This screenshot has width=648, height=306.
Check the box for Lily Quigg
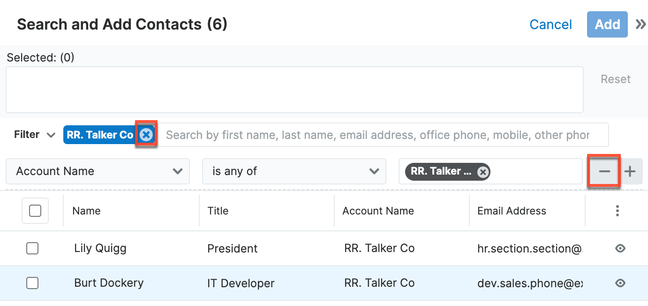[x=32, y=248]
